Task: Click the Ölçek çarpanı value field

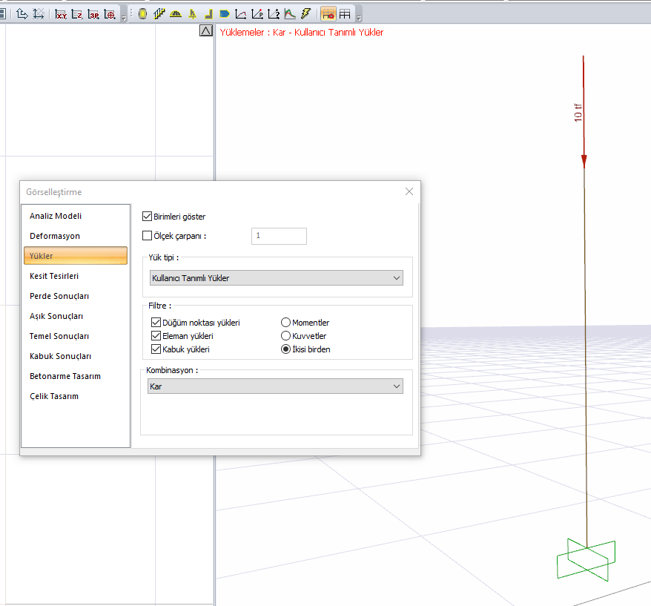Action: [279, 236]
